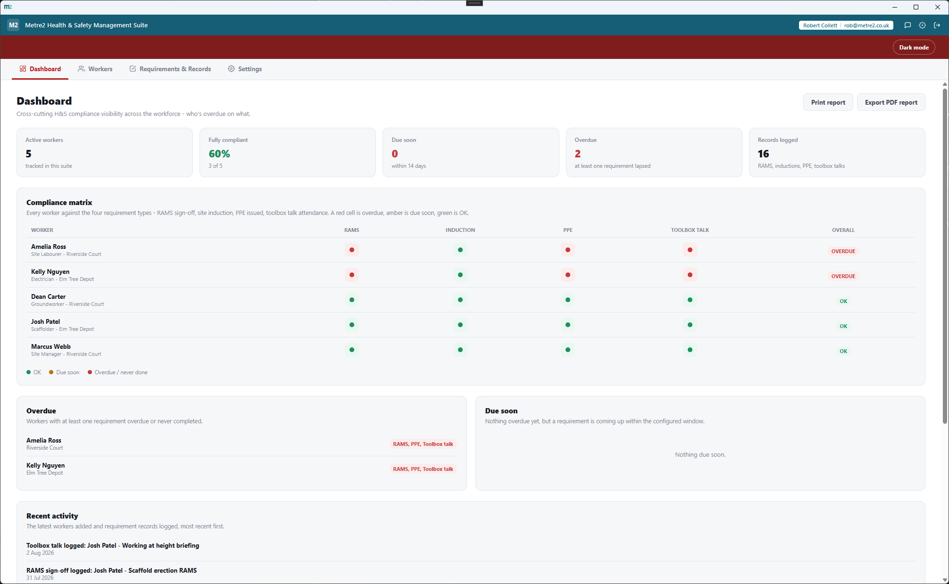Image resolution: width=949 pixels, height=584 pixels.
Task: Click the Settings tab gear icon
Action: pyautogui.click(x=231, y=69)
